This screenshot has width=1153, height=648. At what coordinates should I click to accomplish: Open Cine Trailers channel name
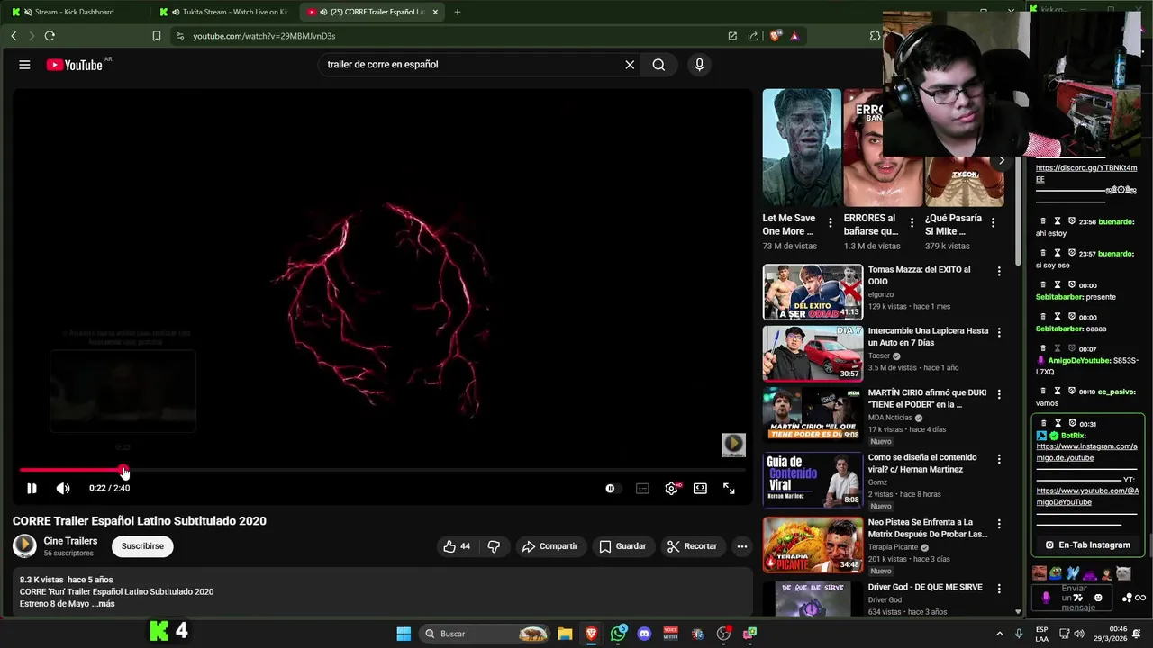70,541
